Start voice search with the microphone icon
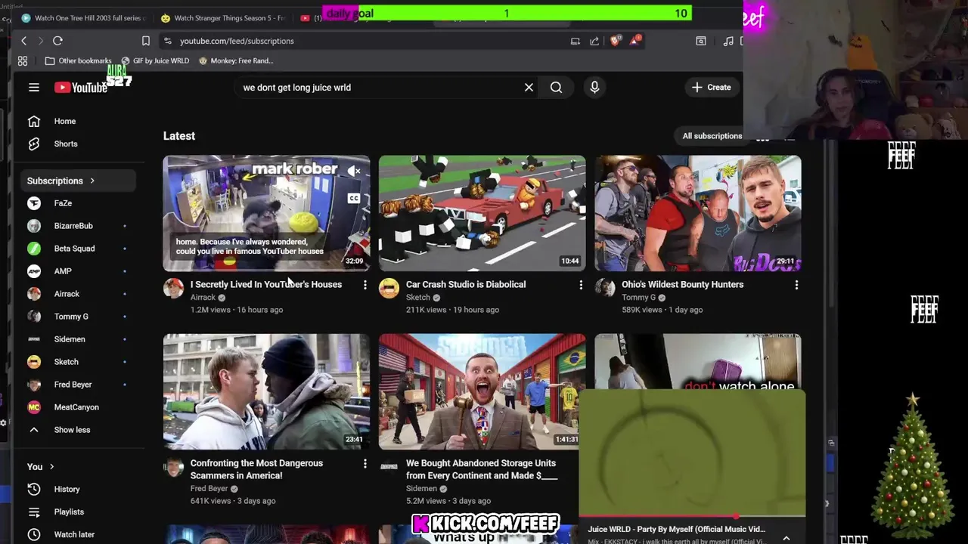Screen dimensions: 968x544 tap(594, 88)
